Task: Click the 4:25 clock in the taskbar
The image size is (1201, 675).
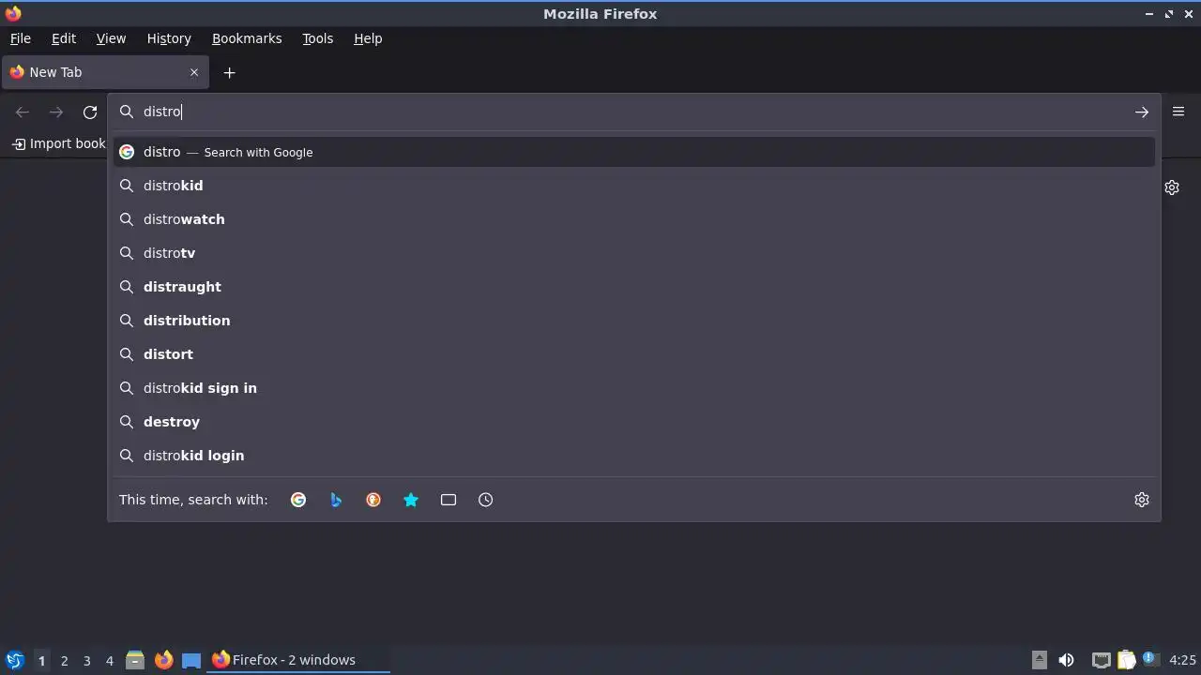Action: [1182, 660]
